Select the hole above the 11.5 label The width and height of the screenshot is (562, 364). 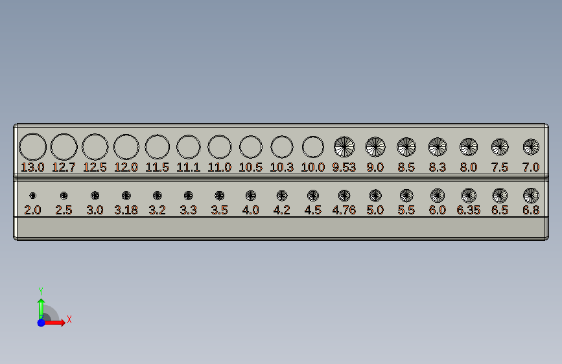point(158,147)
